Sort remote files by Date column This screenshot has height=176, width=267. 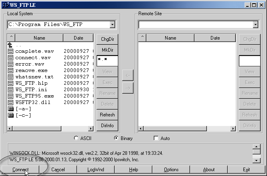pyautogui.click(x=215, y=38)
